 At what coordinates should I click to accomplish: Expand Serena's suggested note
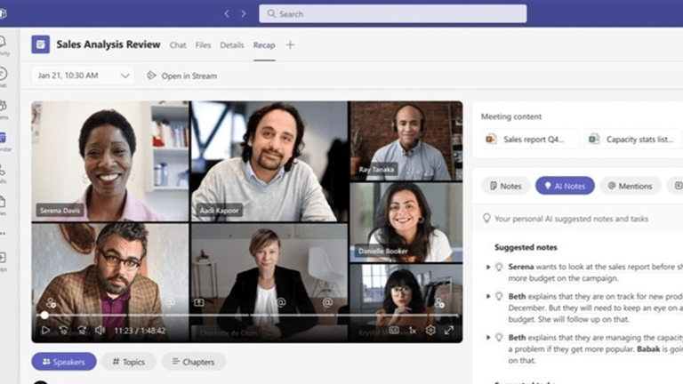click(x=488, y=267)
